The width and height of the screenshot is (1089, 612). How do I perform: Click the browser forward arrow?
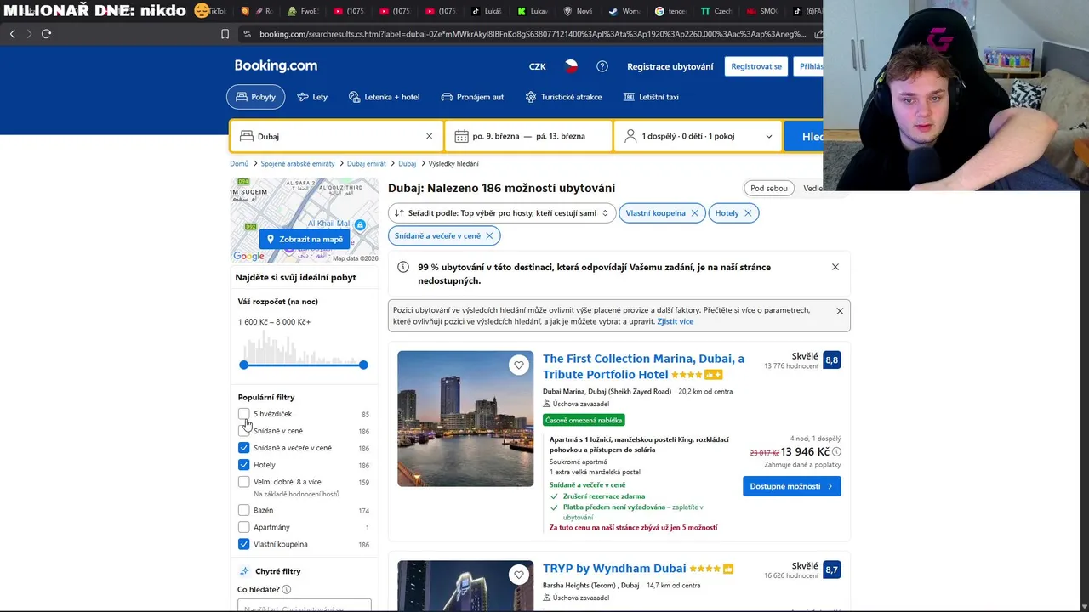29,34
